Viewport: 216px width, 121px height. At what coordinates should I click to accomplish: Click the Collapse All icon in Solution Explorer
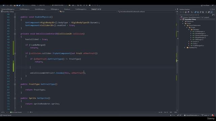click(200, 12)
